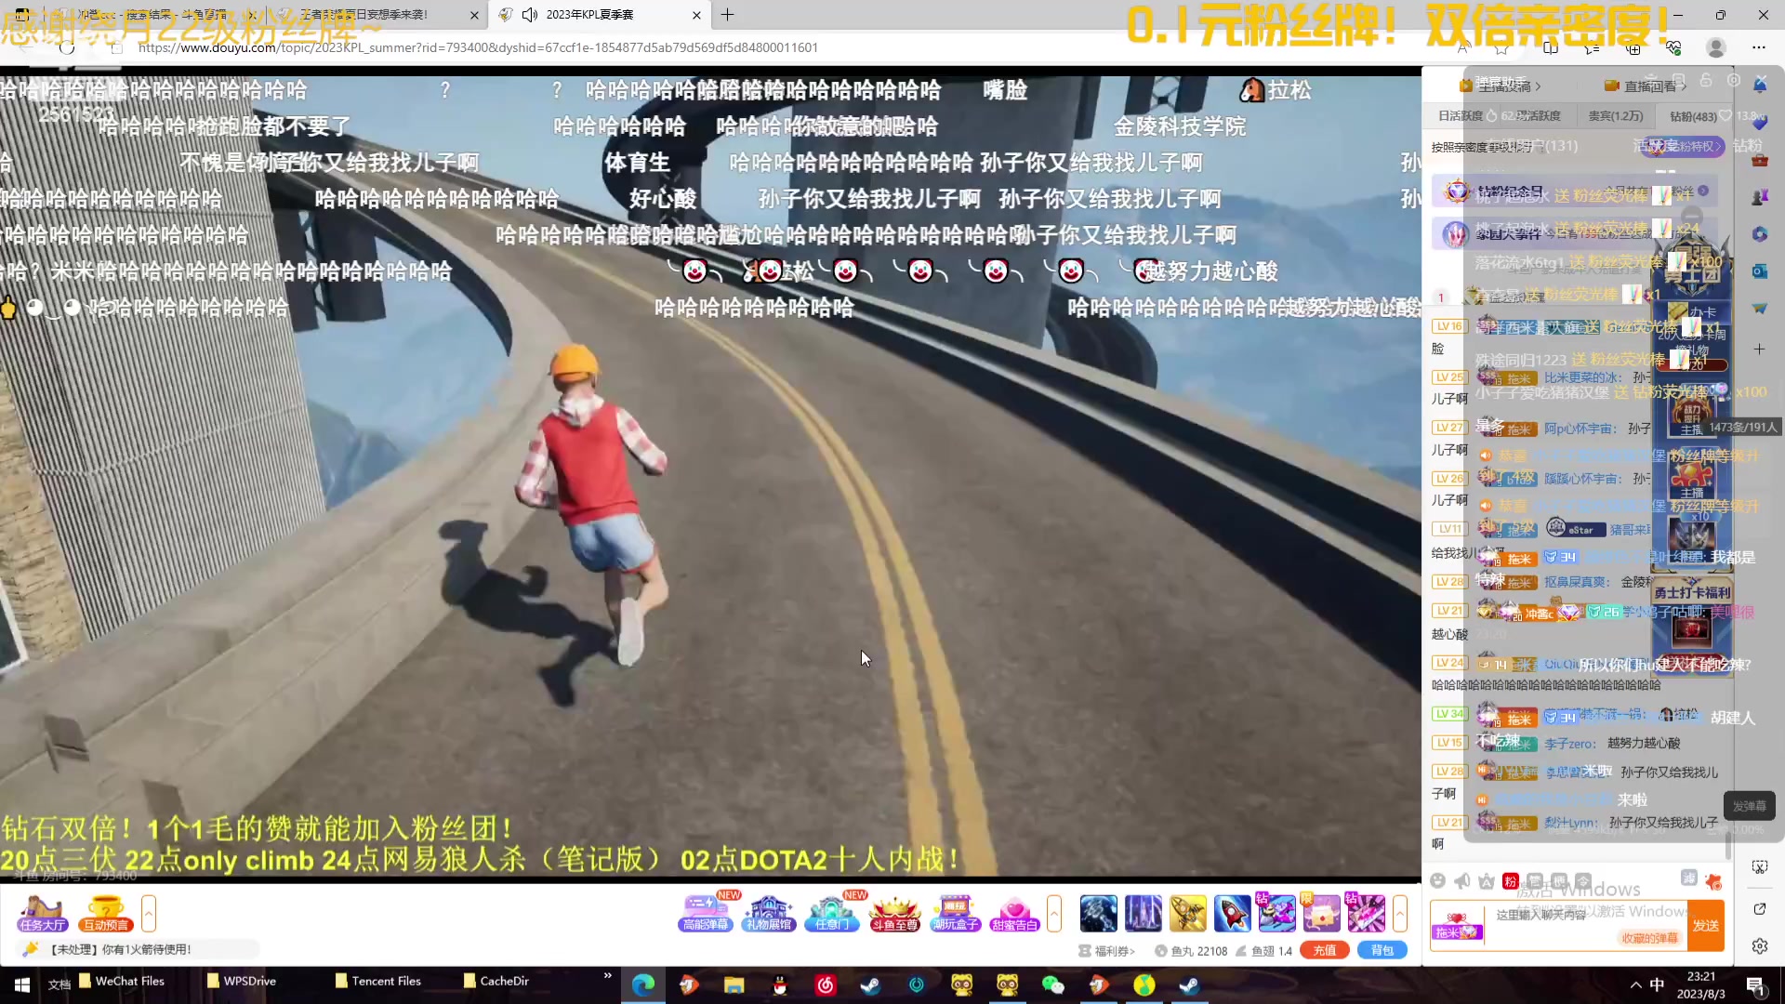Collapse the gift shortcut bar chevron
Image resolution: width=1785 pixels, height=1004 pixels.
(1054, 914)
